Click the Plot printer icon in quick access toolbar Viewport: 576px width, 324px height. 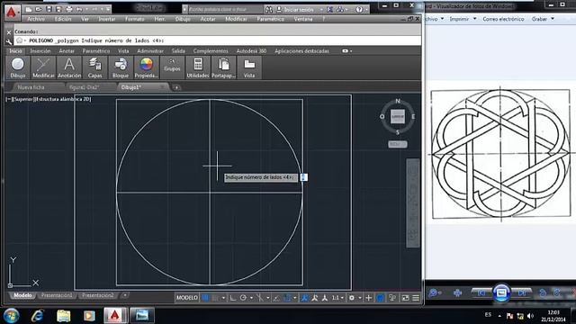[x=69, y=9]
